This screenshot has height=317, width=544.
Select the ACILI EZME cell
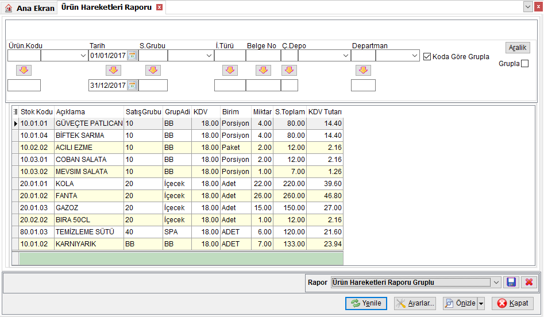[x=89, y=148]
